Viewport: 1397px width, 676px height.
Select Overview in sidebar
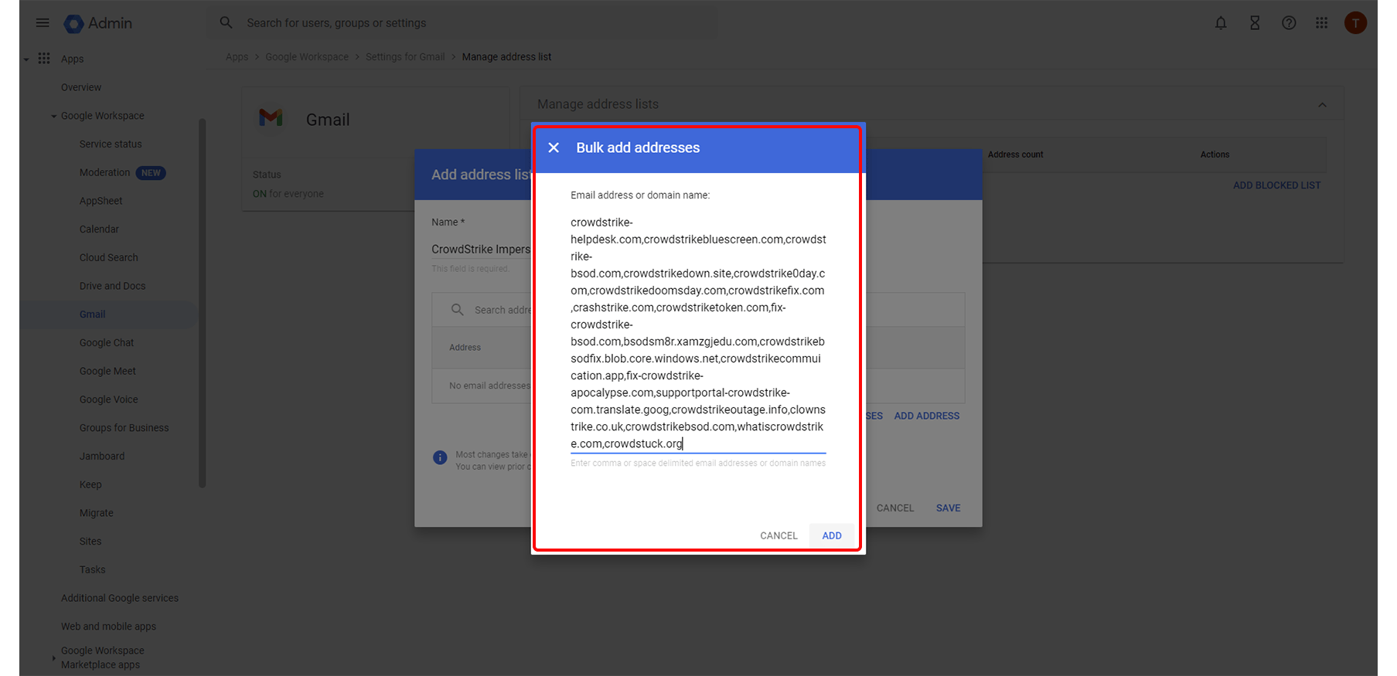(81, 87)
